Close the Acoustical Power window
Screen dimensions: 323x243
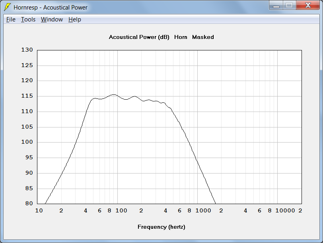pos(308,6)
